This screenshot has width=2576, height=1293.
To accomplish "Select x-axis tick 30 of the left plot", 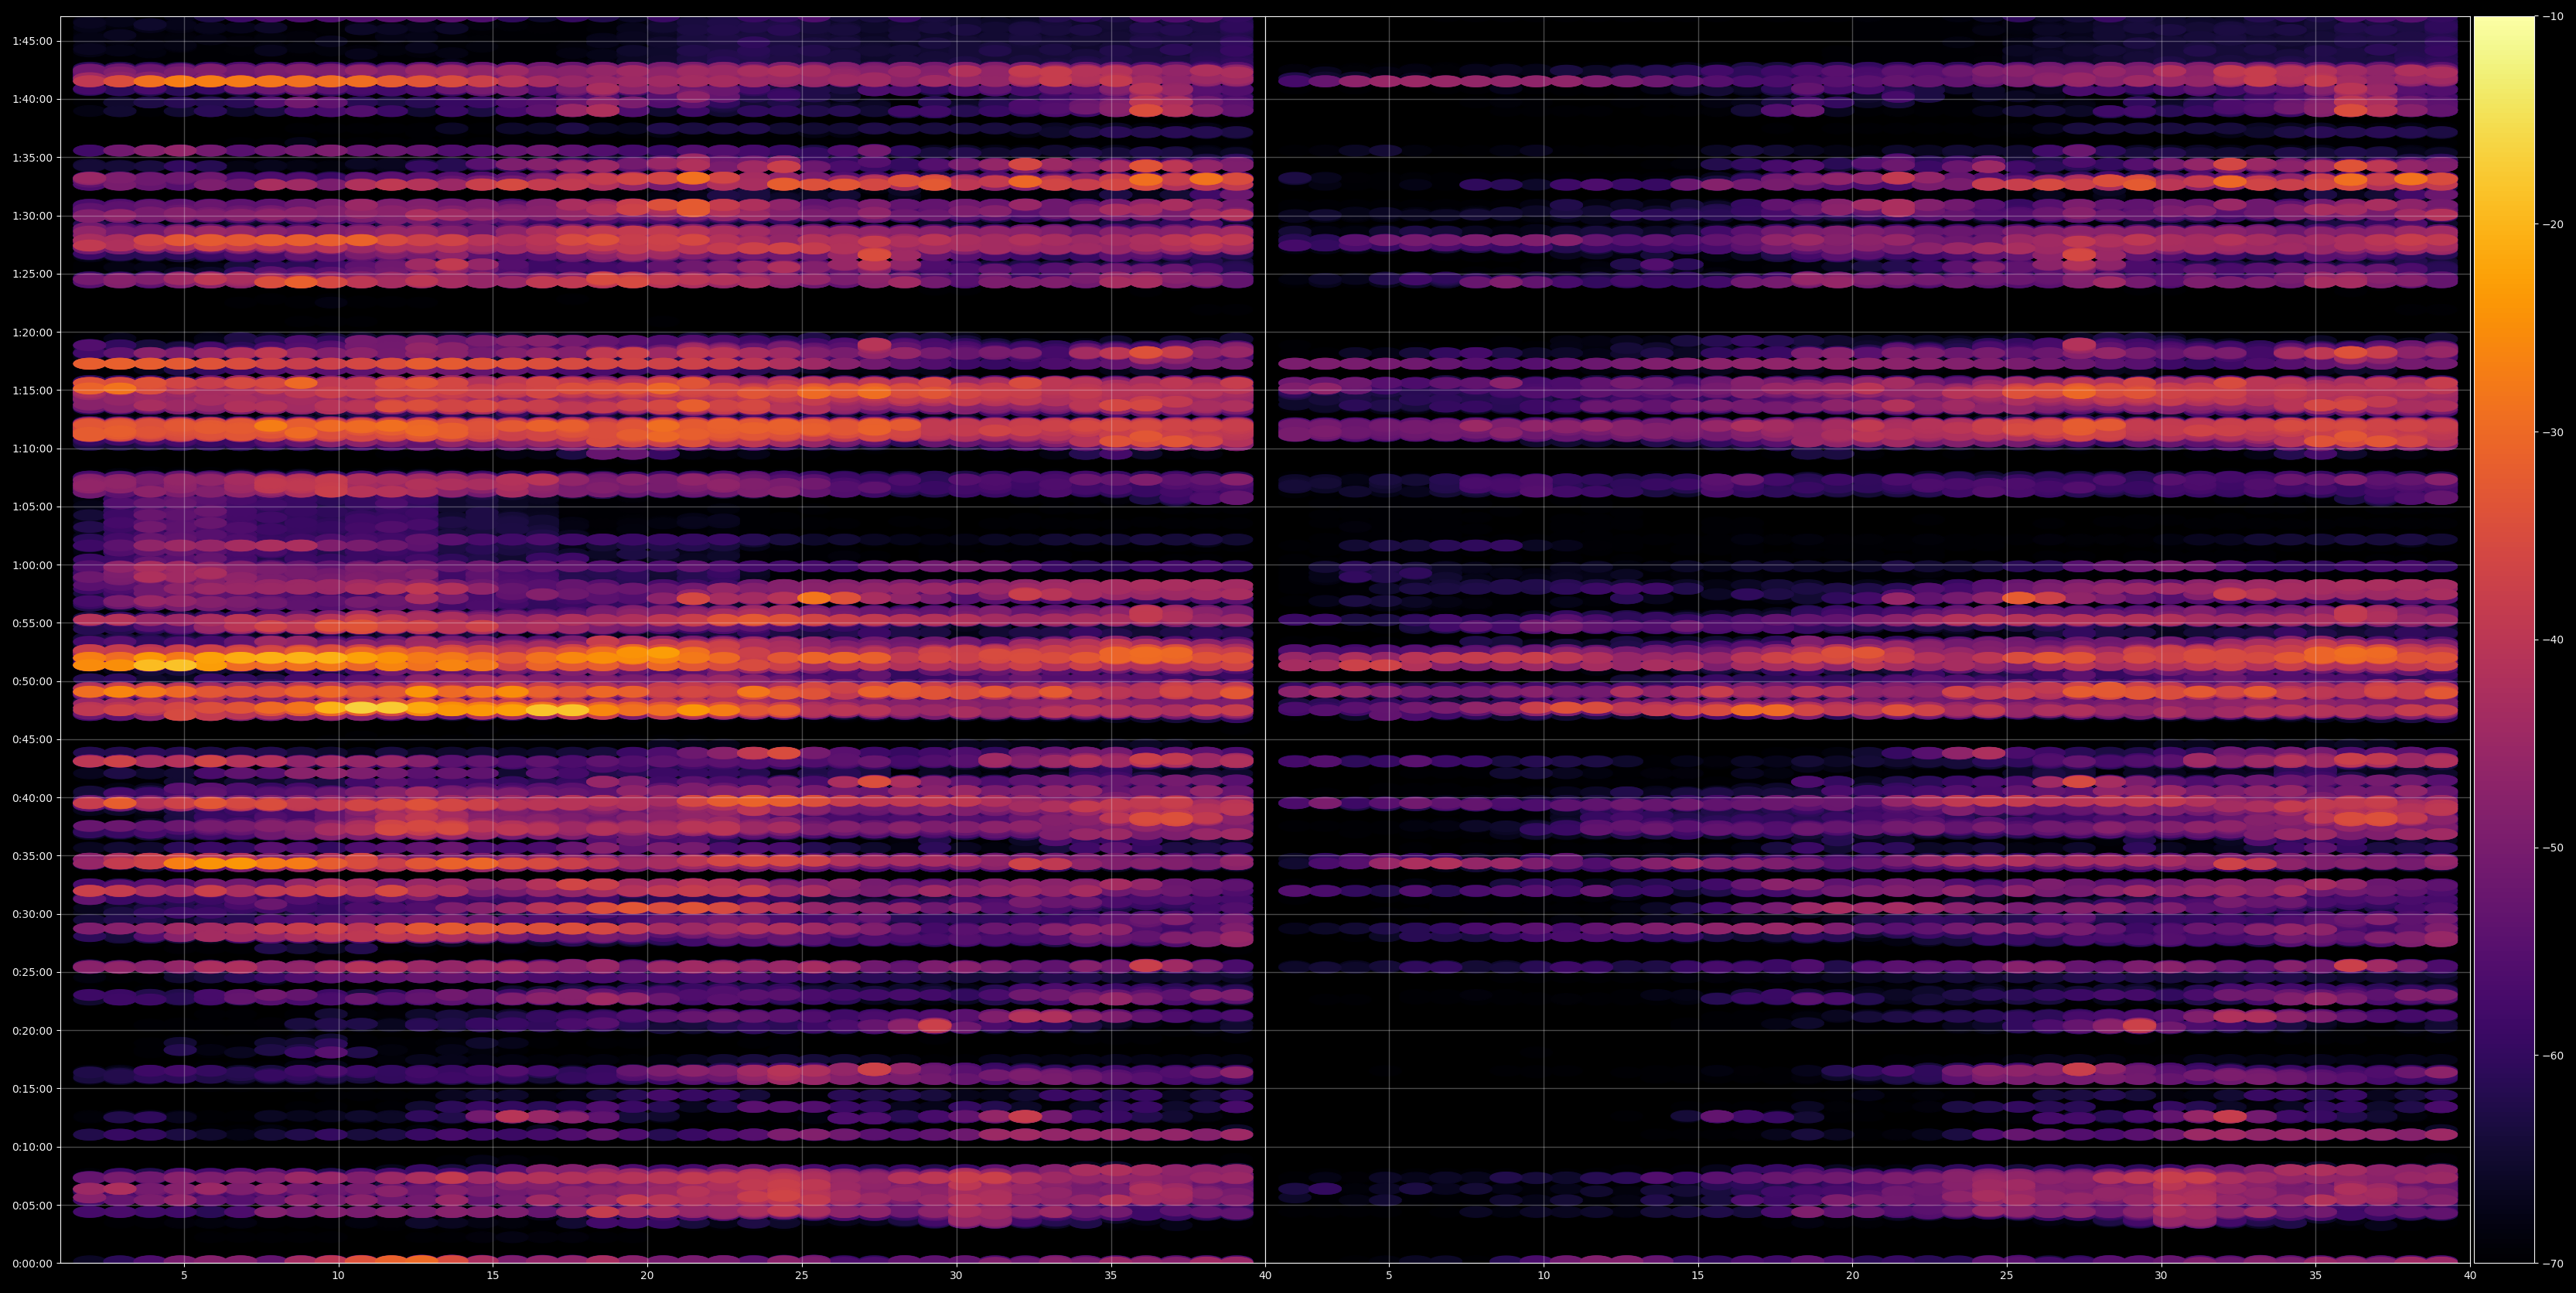I will coord(956,1276).
